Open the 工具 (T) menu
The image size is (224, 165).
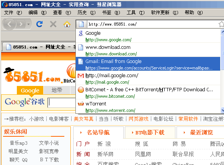(136, 13)
